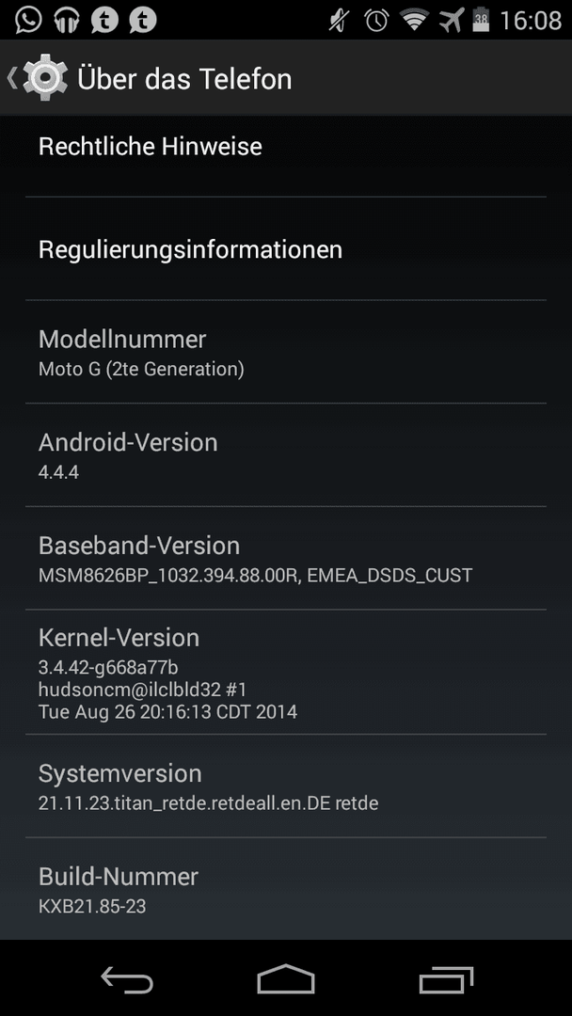572x1016 pixels.
Task: Go back using the header chevron arrow
Action: 11,78
